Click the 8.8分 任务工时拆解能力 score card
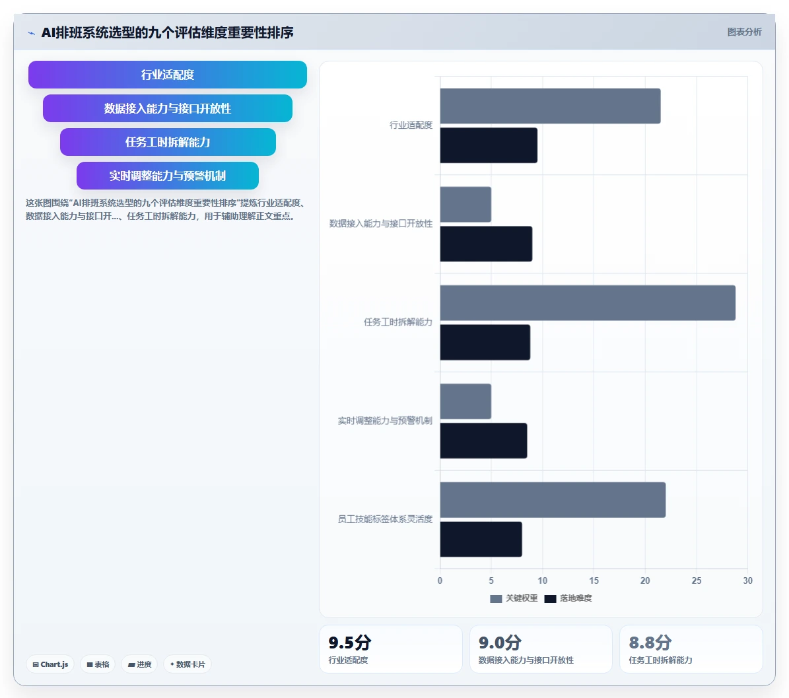The image size is (789, 698). 691,649
